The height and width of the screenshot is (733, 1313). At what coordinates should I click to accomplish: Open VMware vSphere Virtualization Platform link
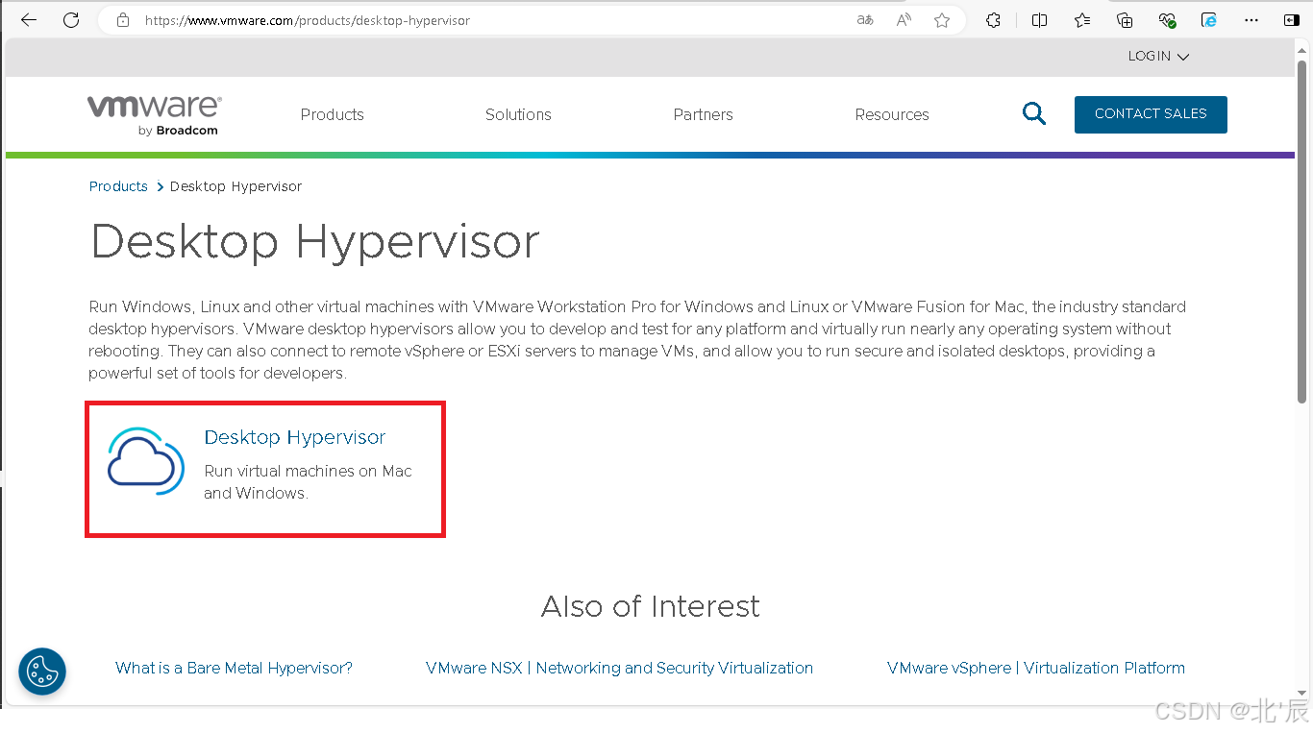point(1036,668)
